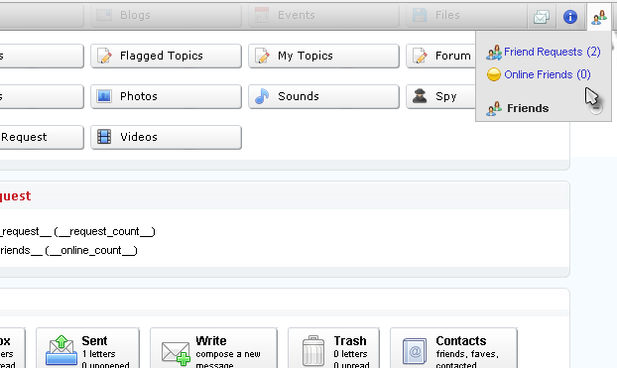
Task: Open the Videos button
Action: point(166,137)
